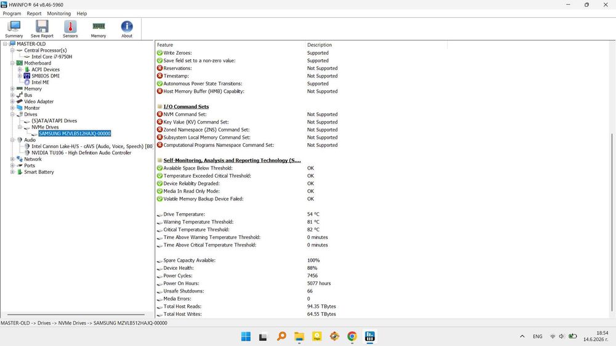Select NVIDIA TU106 High Definition Audio Controller
This screenshot has width=616, height=346.
[81, 153]
